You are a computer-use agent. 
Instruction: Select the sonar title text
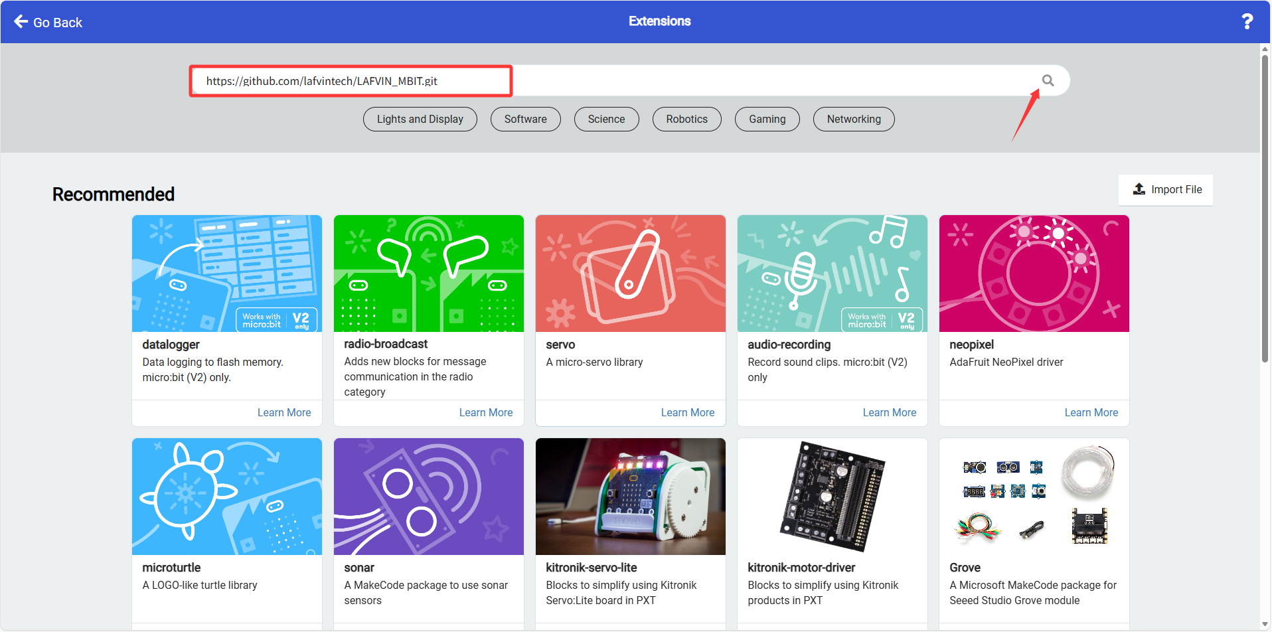pyautogui.click(x=359, y=568)
